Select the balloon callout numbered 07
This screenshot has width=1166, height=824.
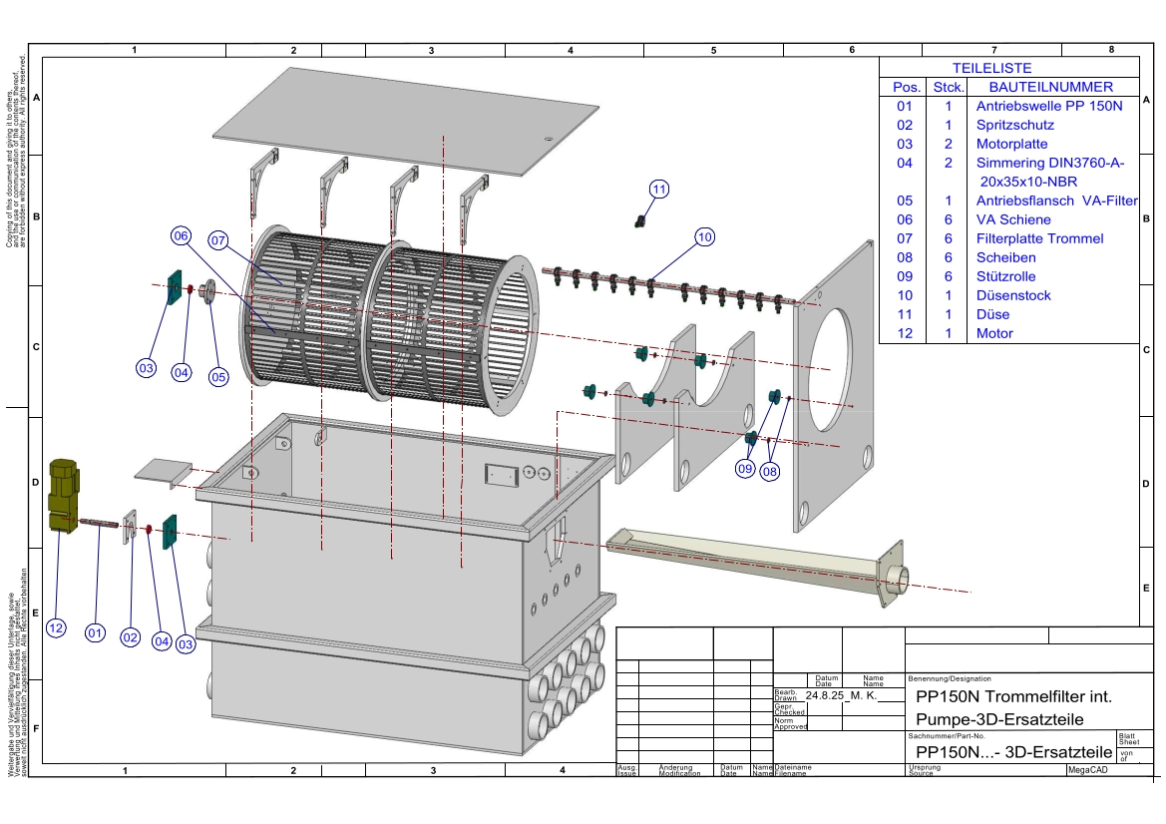(x=218, y=239)
